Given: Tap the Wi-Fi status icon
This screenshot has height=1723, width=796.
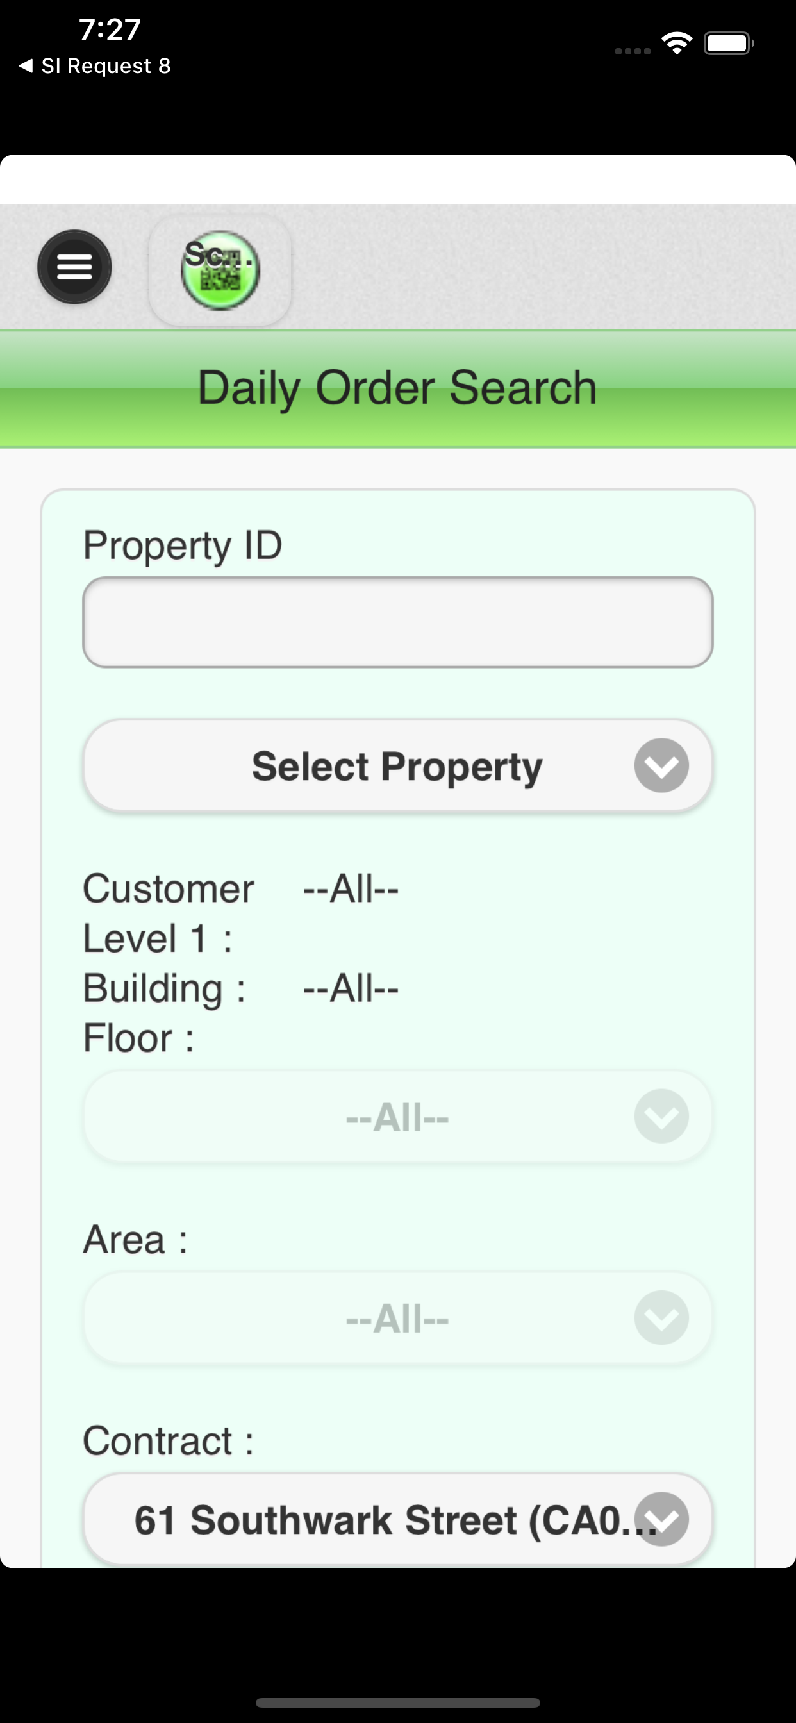Looking at the screenshot, I should point(676,44).
